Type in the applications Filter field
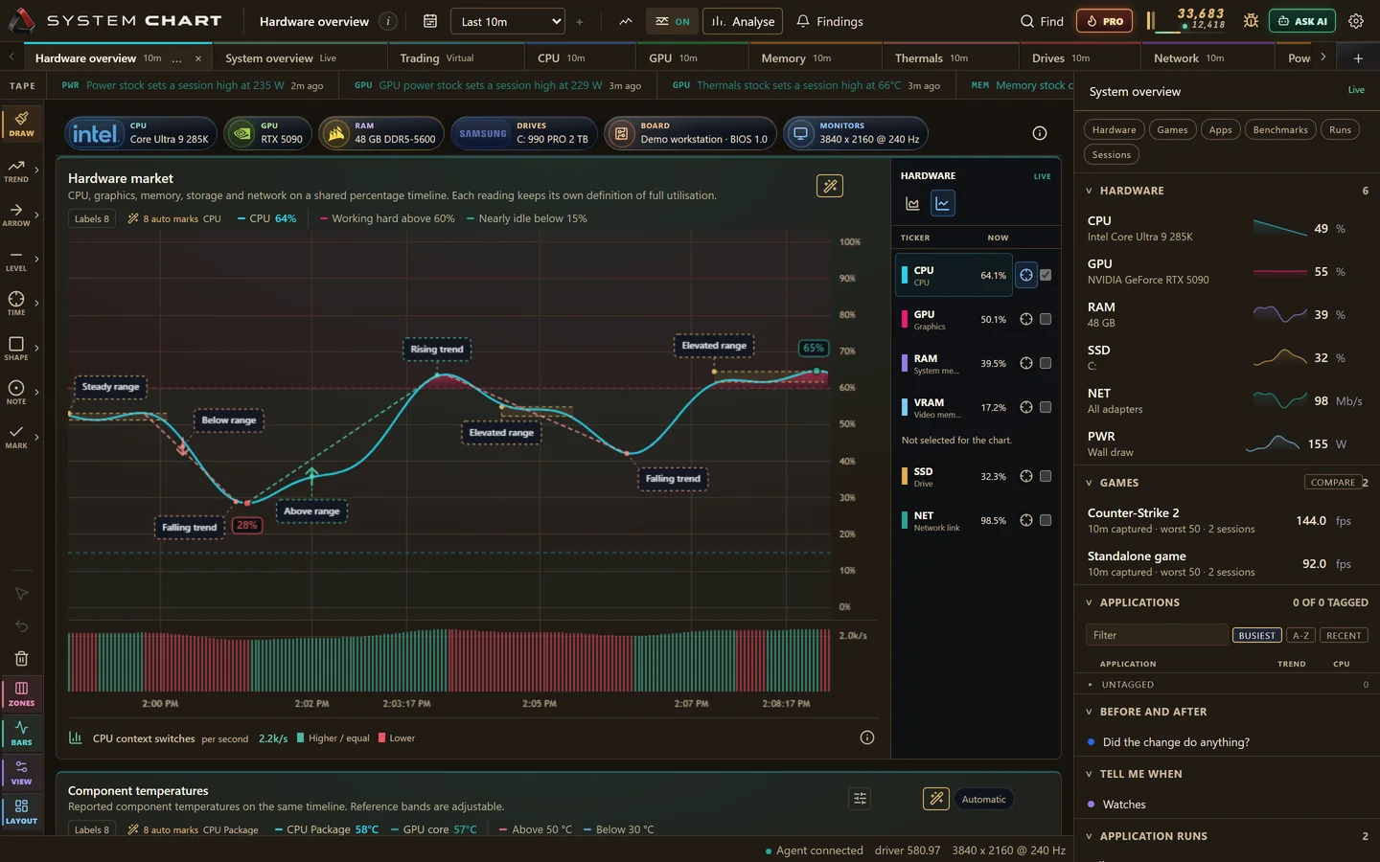1380x862 pixels. click(1157, 635)
